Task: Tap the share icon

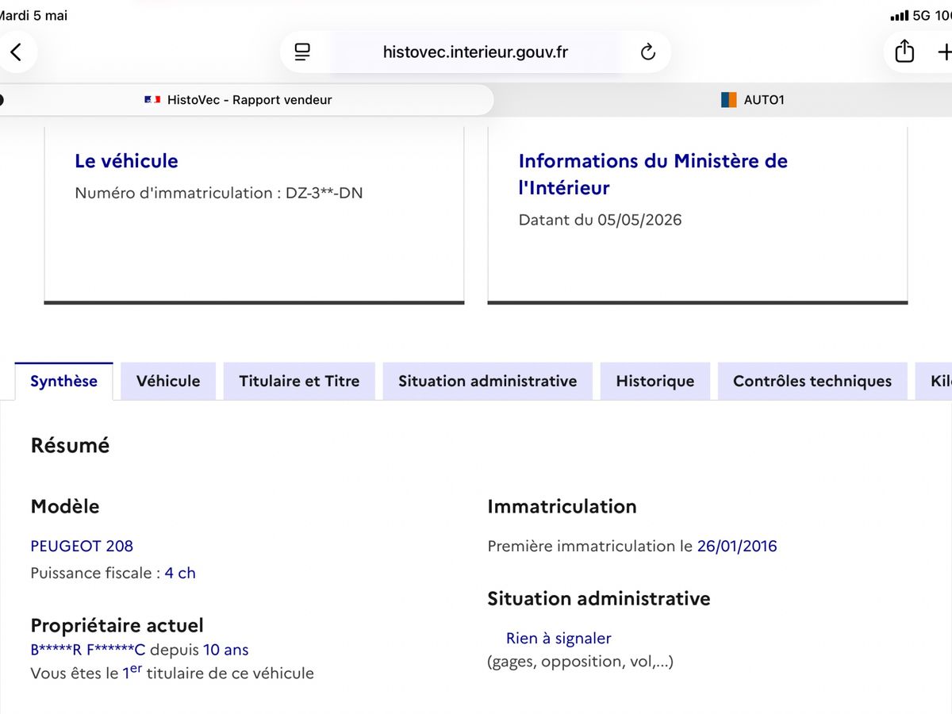Action: [x=904, y=52]
